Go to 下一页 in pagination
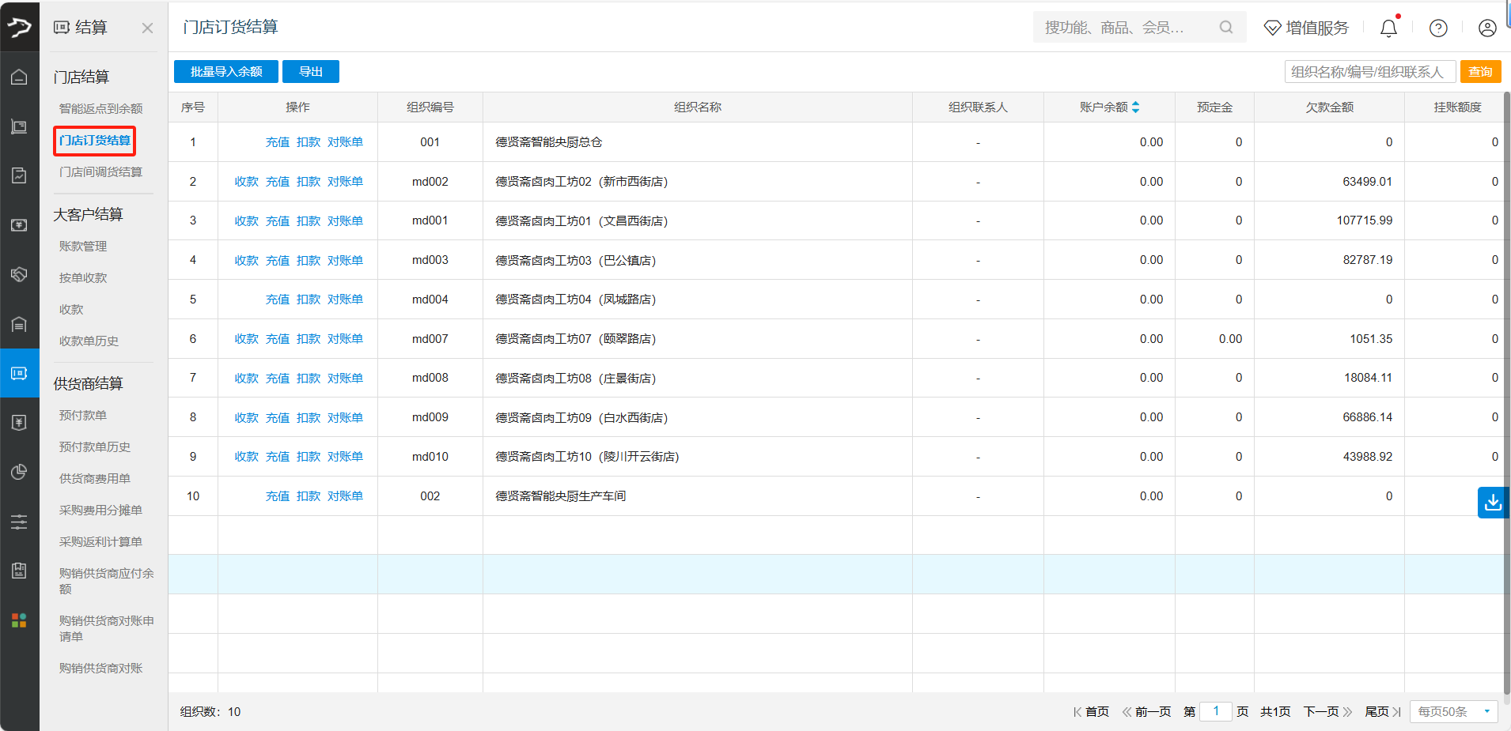1511x731 pixels. point(1328,712)
